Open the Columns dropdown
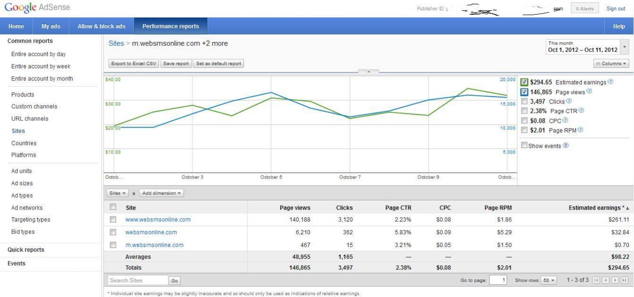This screenshot has height=297, width=634. 611,63
